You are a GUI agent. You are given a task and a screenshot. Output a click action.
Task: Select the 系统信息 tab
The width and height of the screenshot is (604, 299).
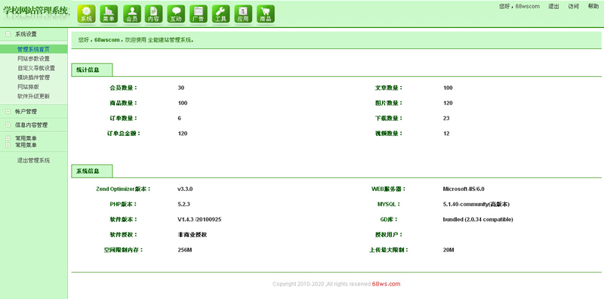91,171
